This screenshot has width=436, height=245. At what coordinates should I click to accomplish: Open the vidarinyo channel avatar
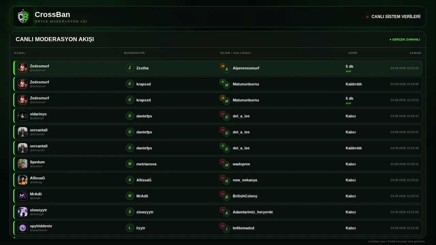pyautogui.click(x=22, y=116)
